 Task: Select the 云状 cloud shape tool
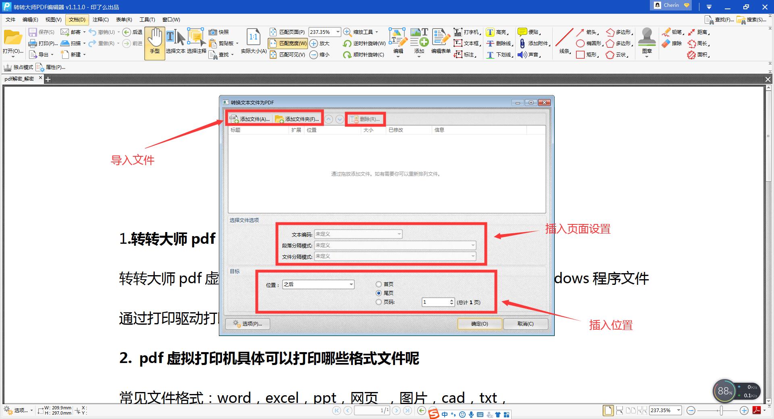point(617,54)
